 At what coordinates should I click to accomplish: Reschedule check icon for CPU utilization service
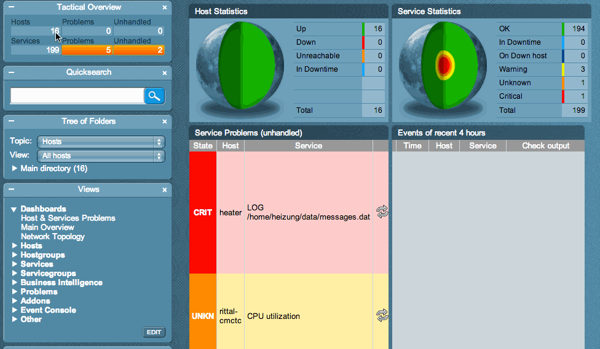click(x=382, y=315)
